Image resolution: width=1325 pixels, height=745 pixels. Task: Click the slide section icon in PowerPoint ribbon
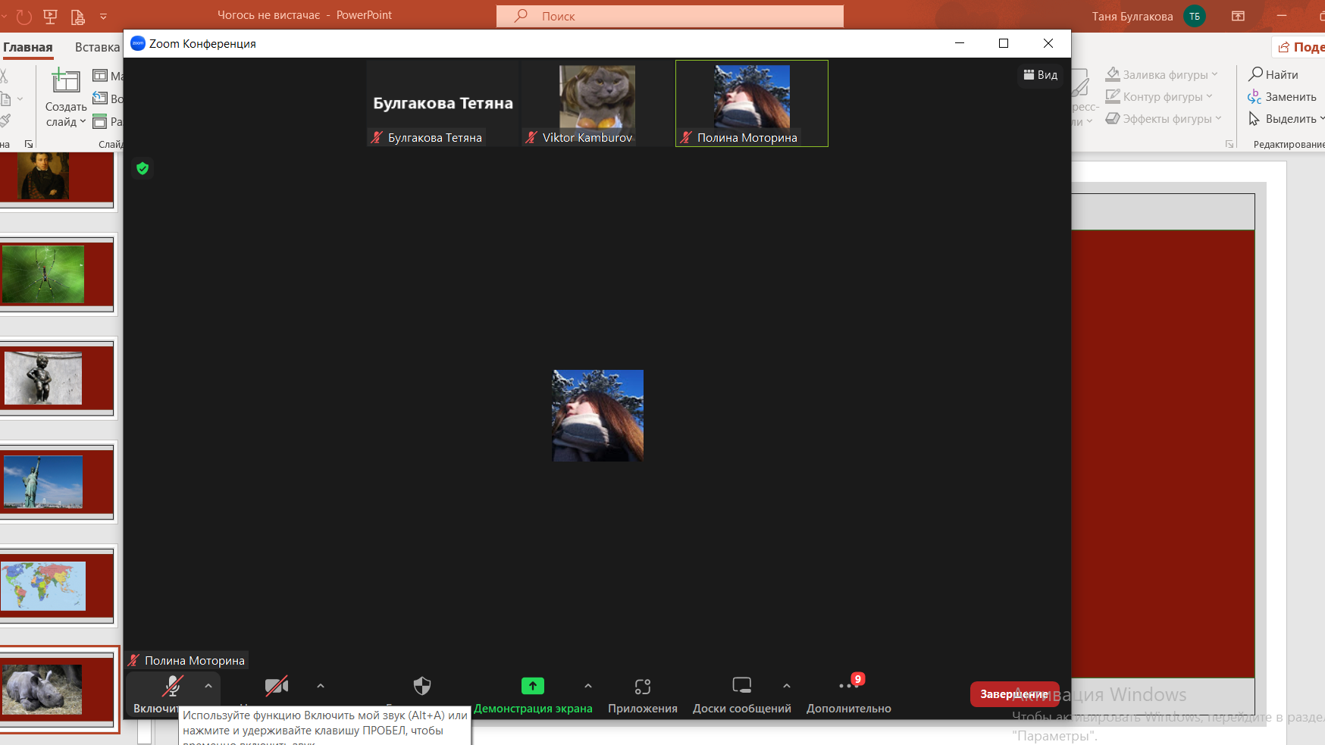[x=100, y=121]
